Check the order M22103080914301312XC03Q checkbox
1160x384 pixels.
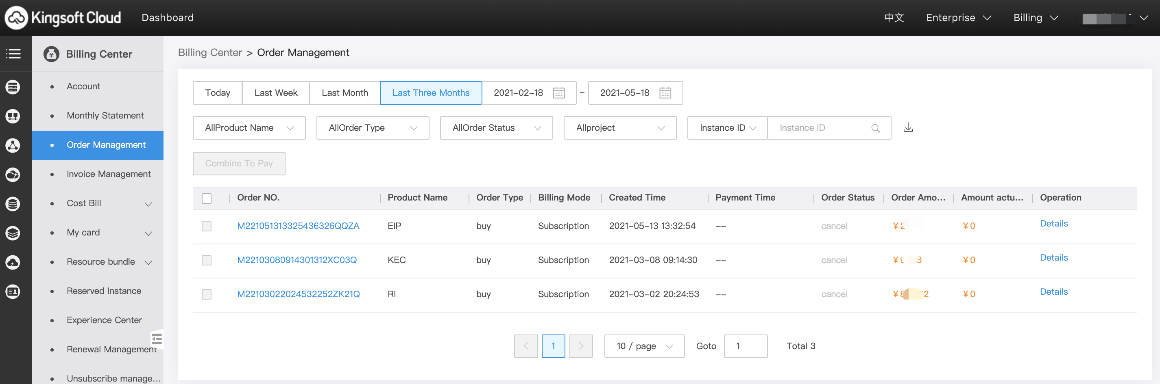pyautogui.click(x=207, y=260)
